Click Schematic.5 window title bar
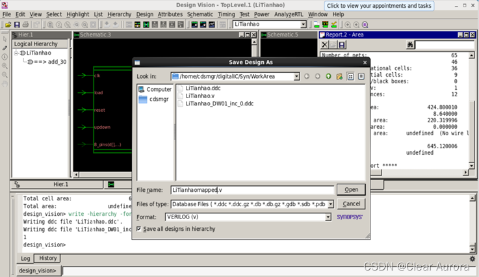 click(x=288, y=35)
